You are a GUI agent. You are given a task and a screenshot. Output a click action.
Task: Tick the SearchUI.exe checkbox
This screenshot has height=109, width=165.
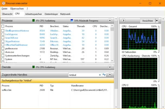pos(3,38)
